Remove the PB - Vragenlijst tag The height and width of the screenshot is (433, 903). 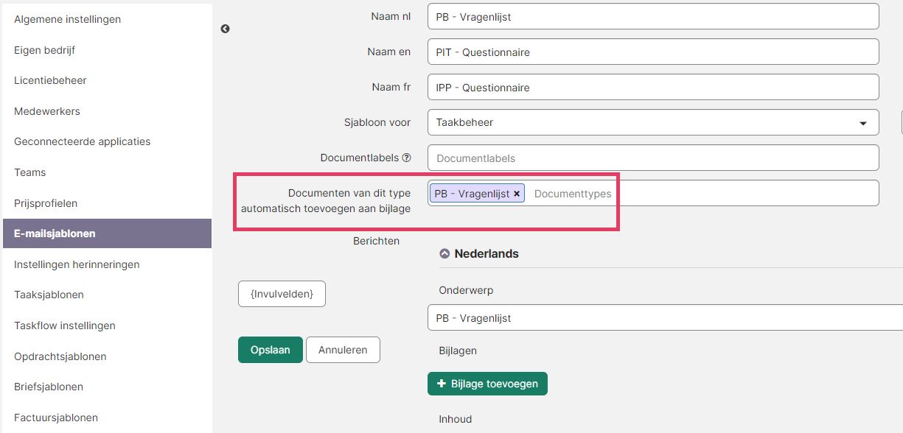coord(517,194)
